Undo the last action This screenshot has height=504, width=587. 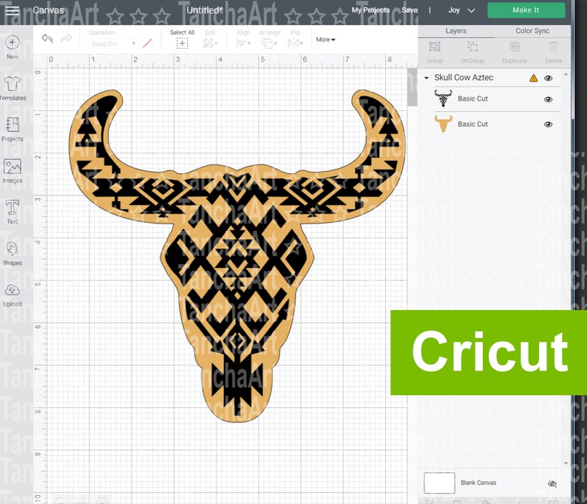click(47, 38)
